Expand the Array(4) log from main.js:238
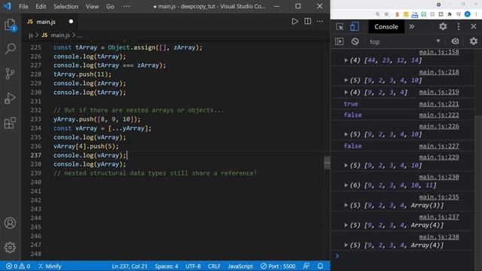 tap(346, 245)
